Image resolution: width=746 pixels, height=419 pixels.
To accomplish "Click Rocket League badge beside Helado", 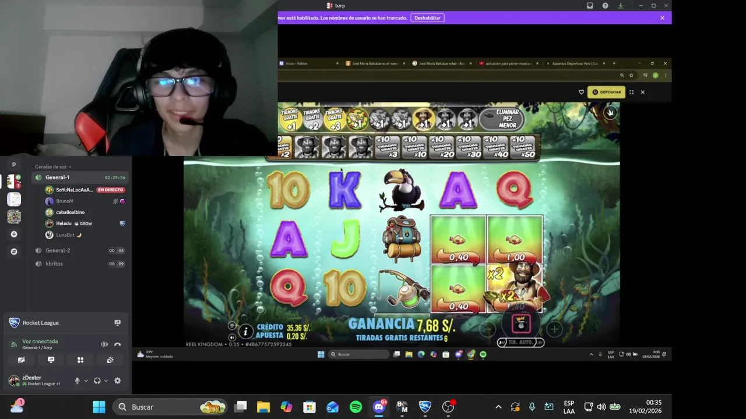I will click(x=122, y=223).
